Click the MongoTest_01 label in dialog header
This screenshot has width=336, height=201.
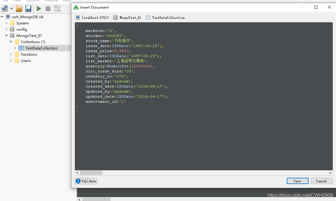pos(130,18)
